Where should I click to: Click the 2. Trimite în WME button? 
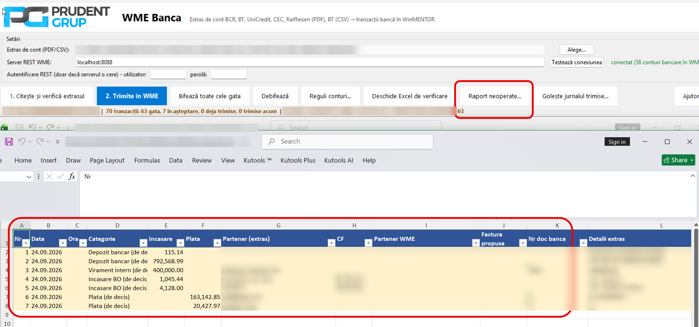132,96
